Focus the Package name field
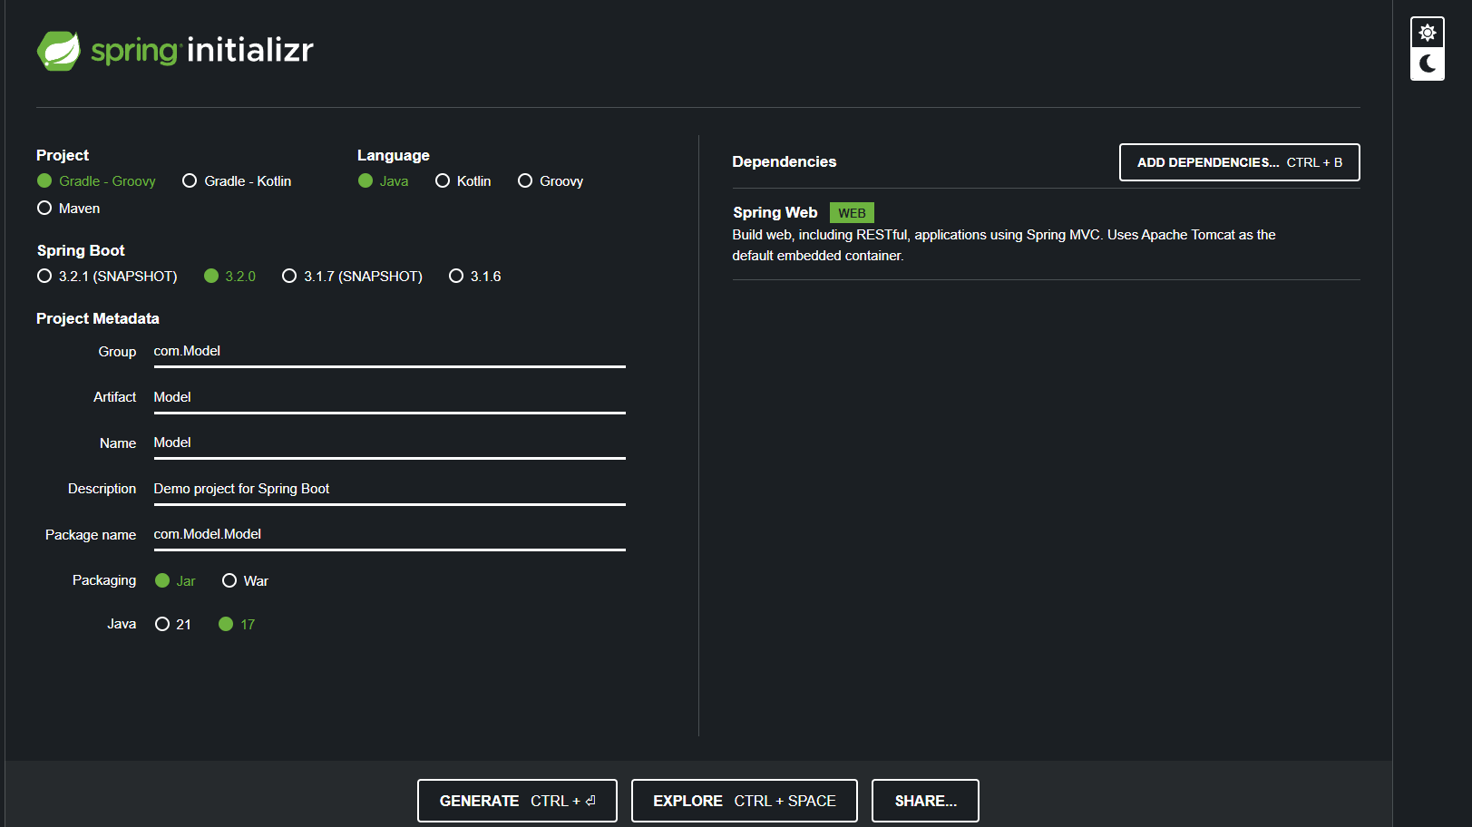 tap(390, 535)
